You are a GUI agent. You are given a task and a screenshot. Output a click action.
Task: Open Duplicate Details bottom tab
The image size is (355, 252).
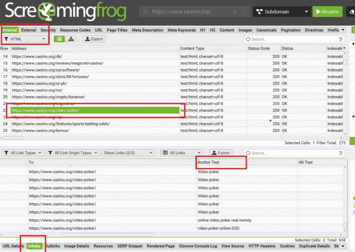[x=314, y=246]
